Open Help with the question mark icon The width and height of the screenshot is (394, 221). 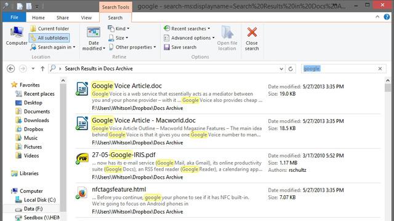pyautogui.click(x=387, y=17)
